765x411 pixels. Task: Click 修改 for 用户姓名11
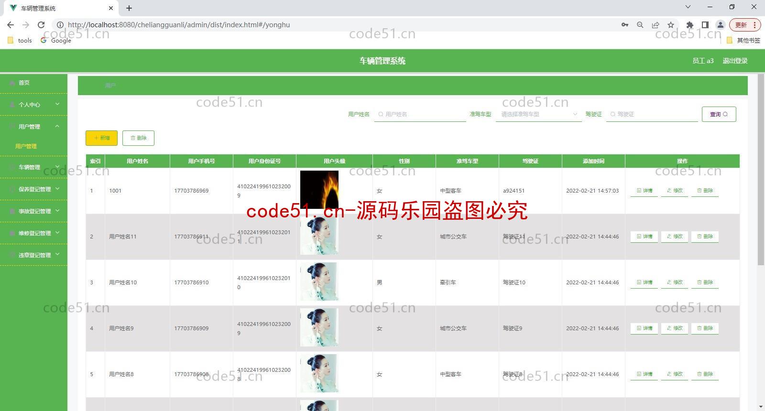675,237
